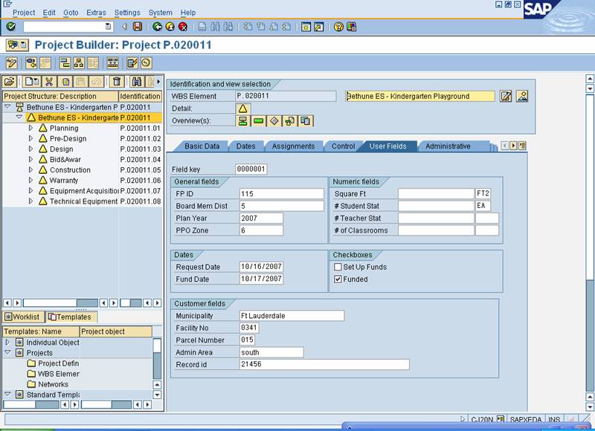
Task: Click the yellow Help question mark icon
Action: pos(338,27)
